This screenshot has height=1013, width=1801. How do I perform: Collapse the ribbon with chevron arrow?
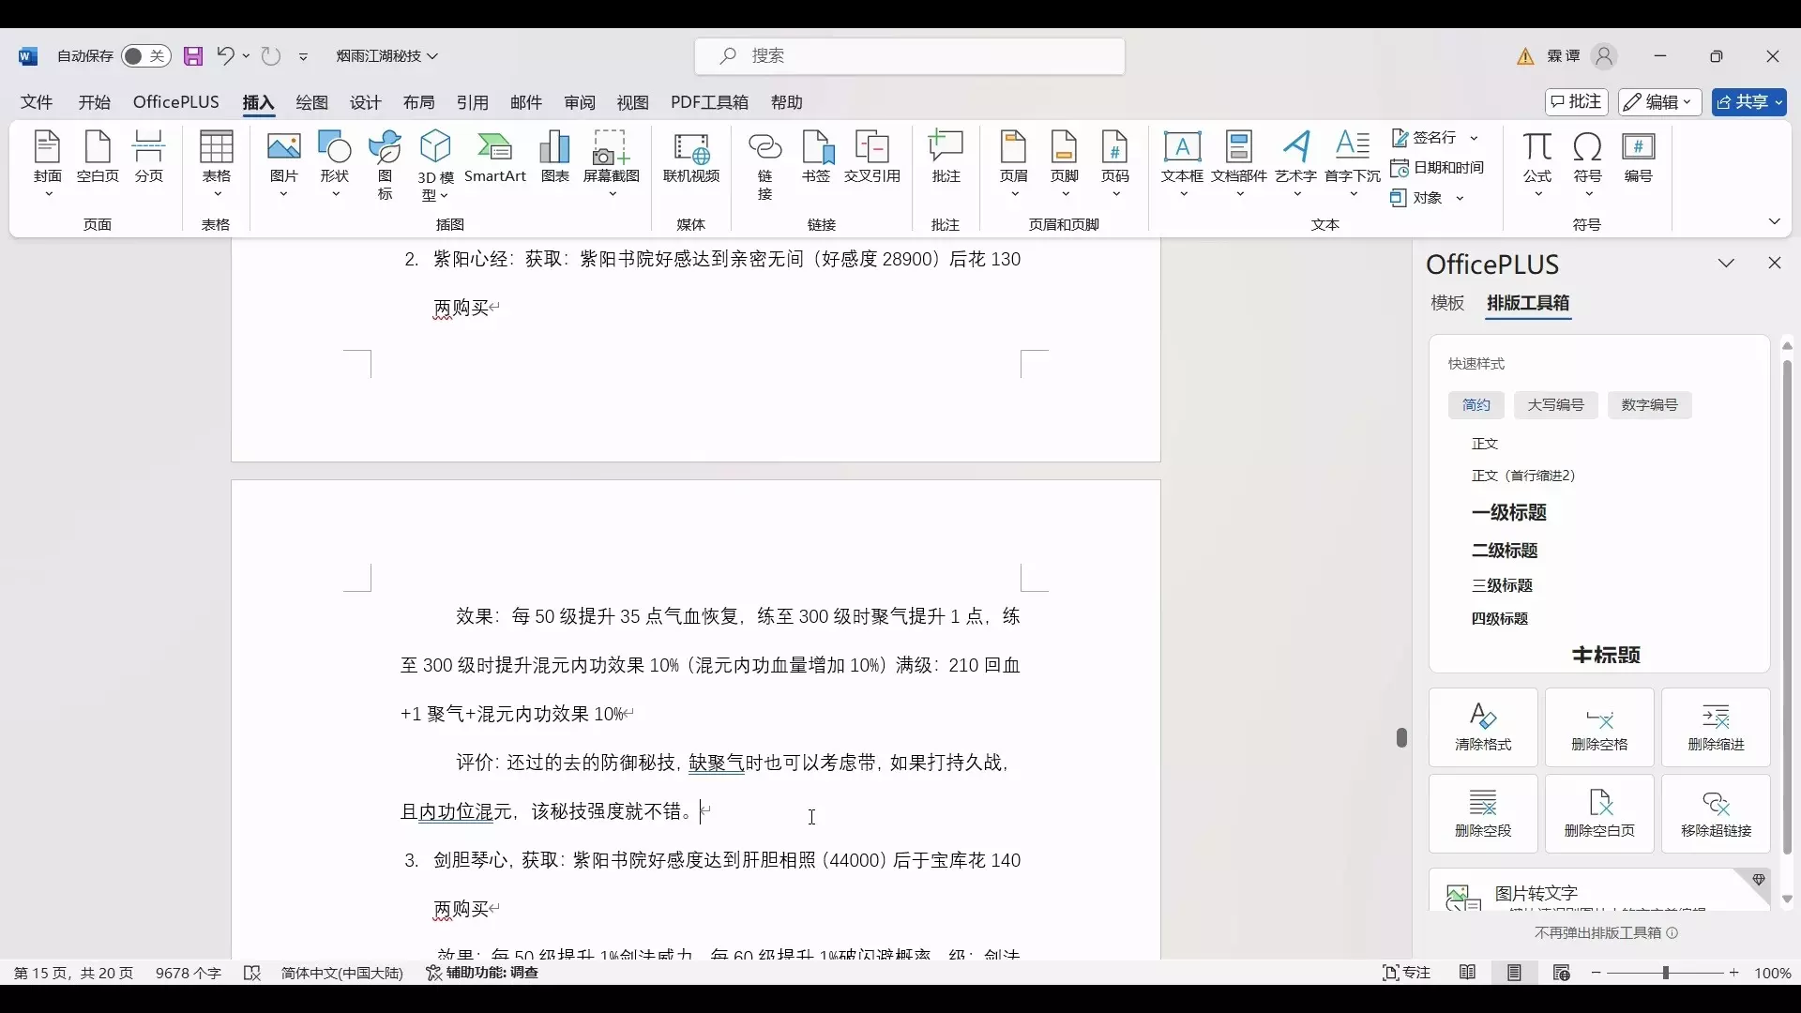coord(1774,222)
